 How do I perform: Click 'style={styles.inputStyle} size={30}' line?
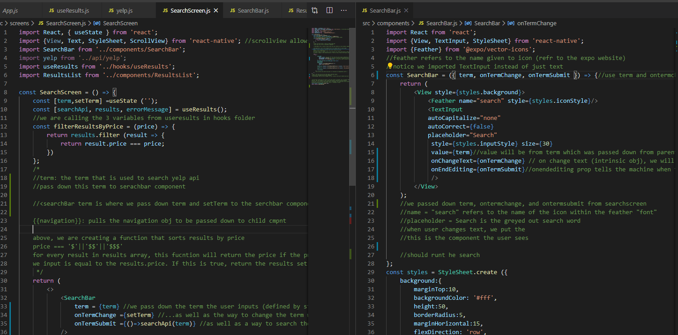point(492,143)
